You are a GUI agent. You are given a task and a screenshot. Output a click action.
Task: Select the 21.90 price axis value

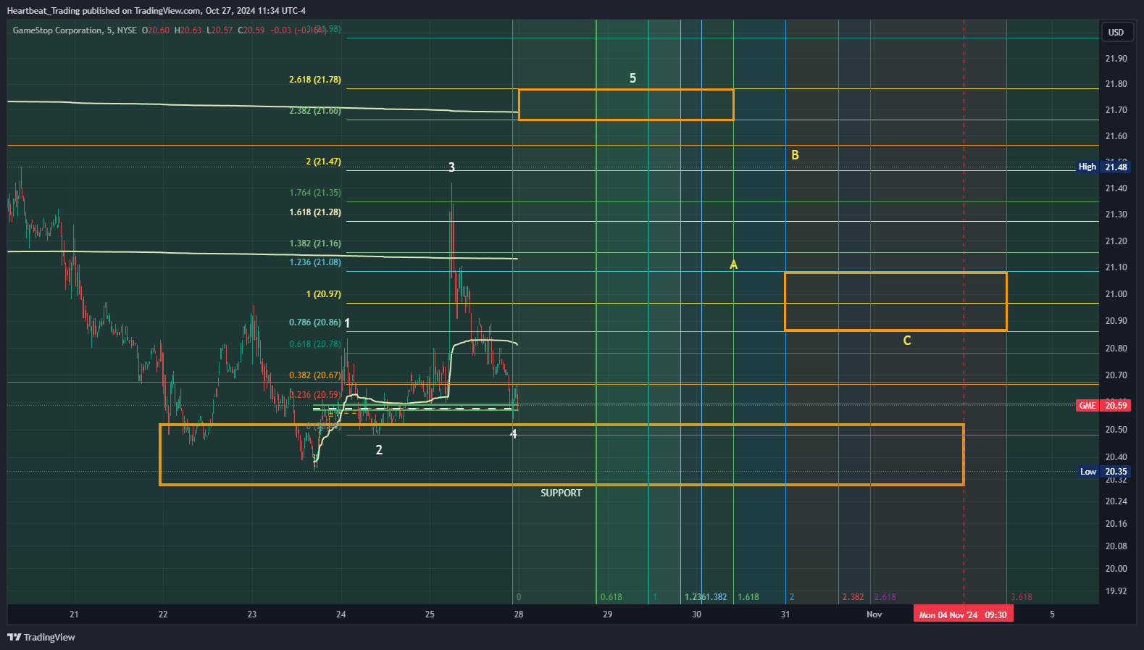1116,59
